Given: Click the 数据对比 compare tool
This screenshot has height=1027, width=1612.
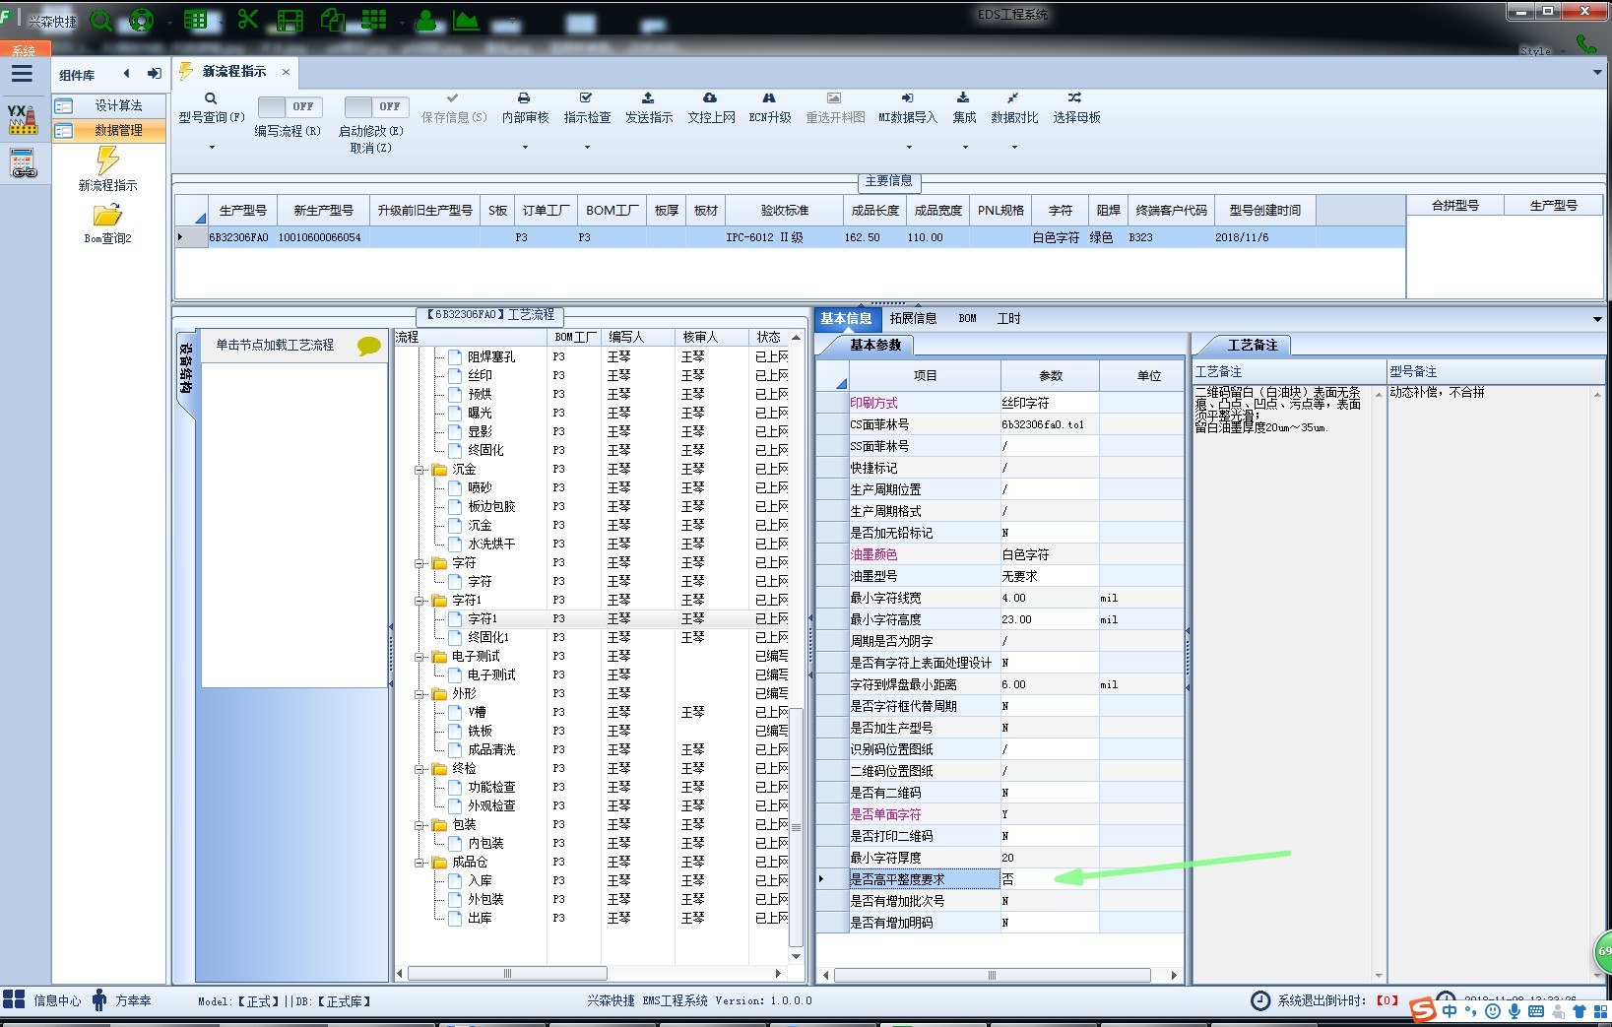Looking at the screenshot, I should [x=1014, y=108].
